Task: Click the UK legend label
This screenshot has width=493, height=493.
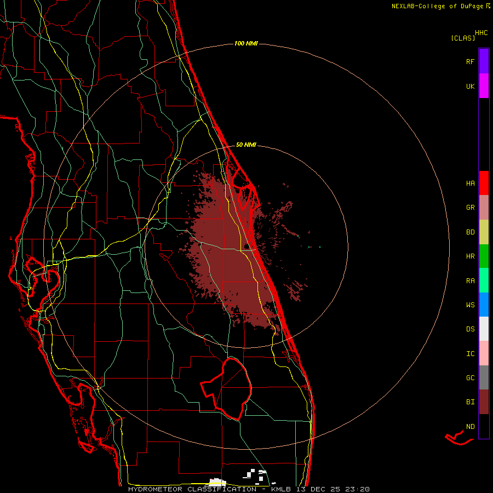Action: coord(470,86)
